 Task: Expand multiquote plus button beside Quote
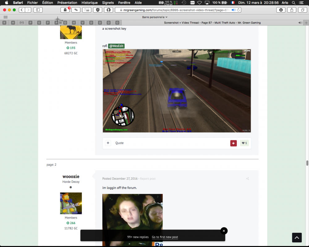tap(108, 143)
